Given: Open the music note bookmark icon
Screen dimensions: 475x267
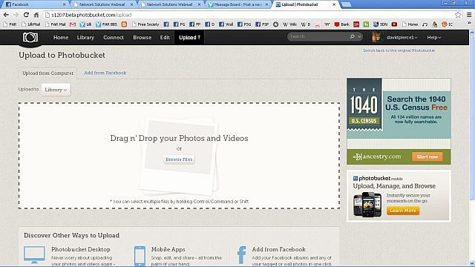Looking at the screenshot, I should coord(425,24).
